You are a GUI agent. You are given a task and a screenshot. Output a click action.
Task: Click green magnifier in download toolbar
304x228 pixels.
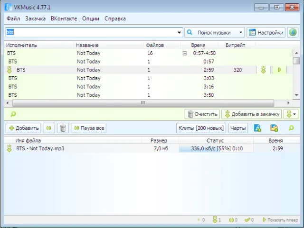pyautogui.click(x=291, y=128)
